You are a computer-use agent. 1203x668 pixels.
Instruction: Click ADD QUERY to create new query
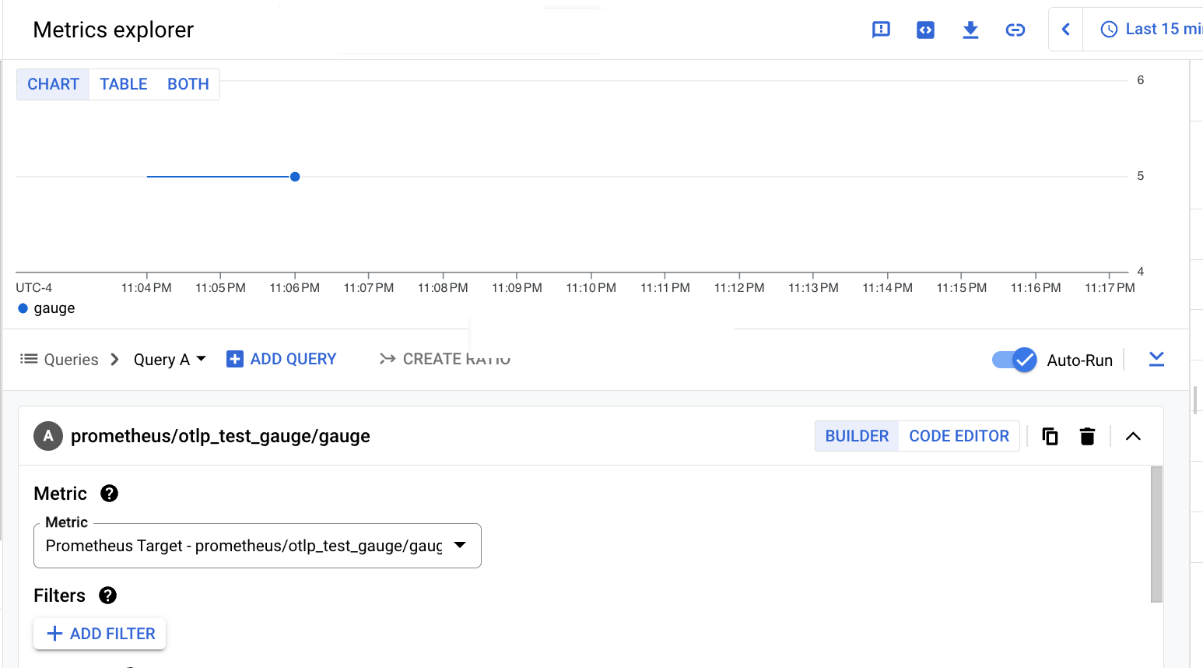(282, 358)
